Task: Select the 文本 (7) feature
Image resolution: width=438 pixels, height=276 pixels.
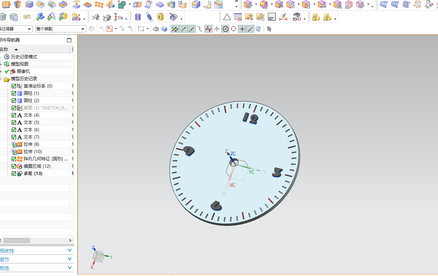Action: (x=31, y=137)
